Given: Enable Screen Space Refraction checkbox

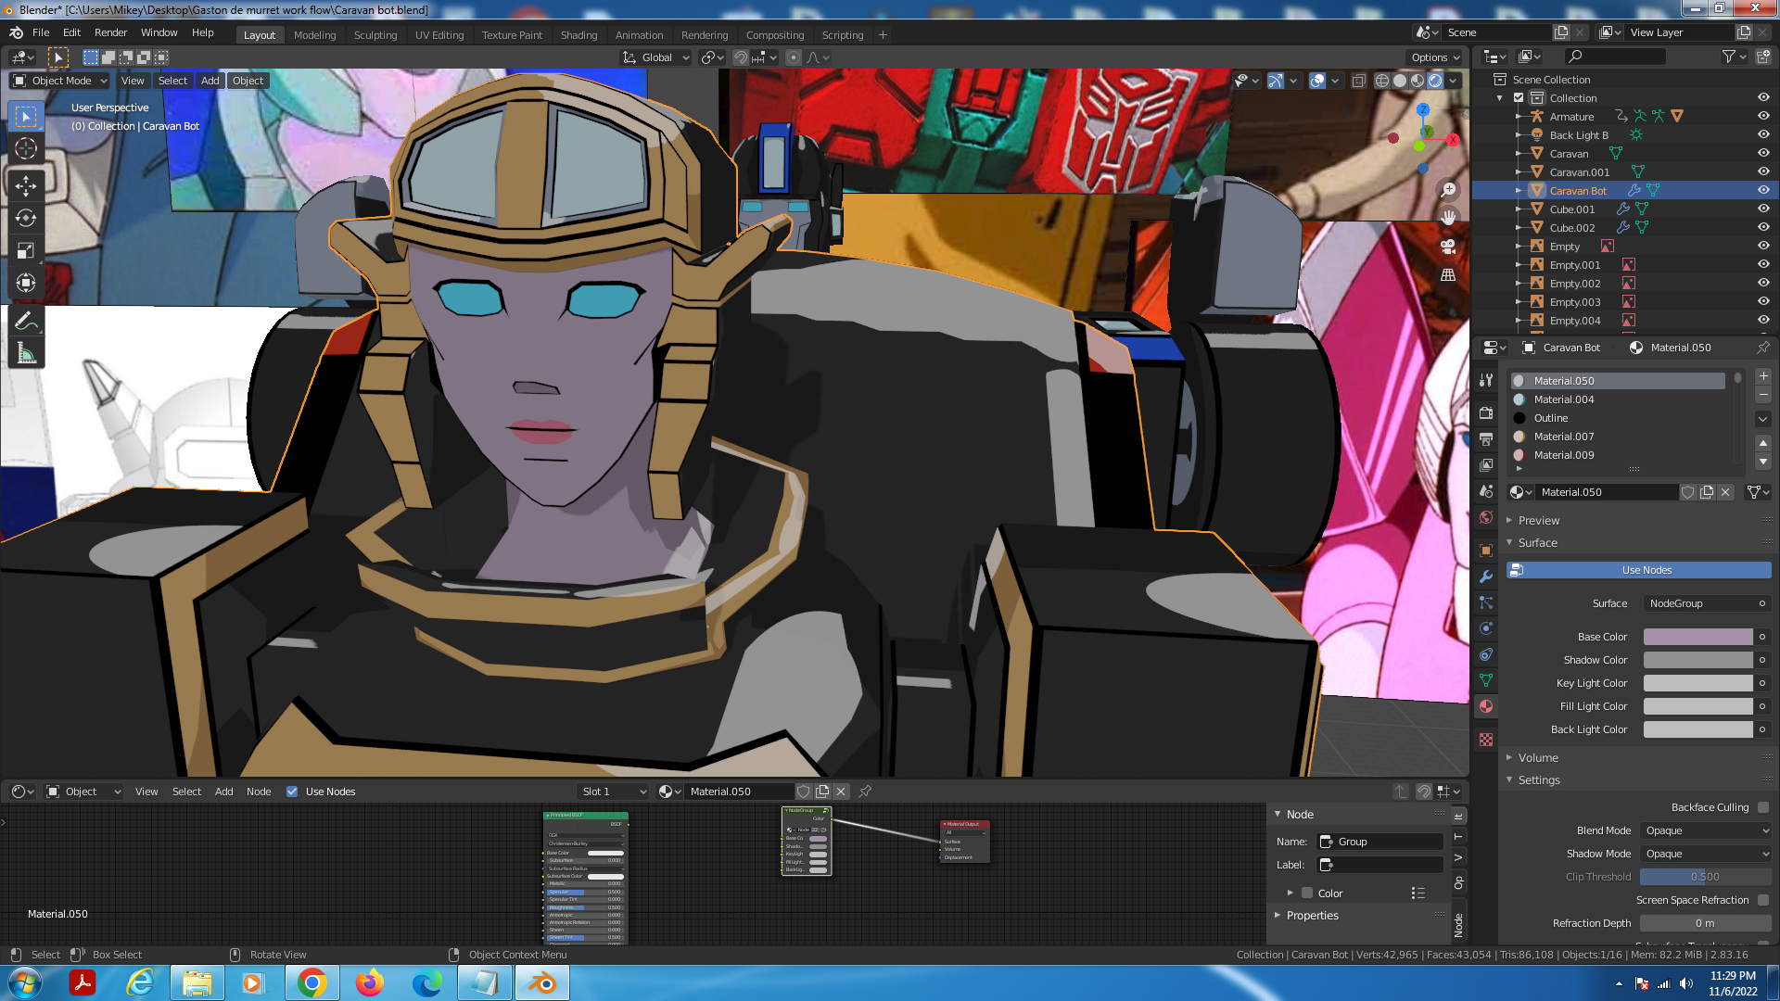Looking at the screenshot, I should pyautogui.click(x=1763, y=900).
